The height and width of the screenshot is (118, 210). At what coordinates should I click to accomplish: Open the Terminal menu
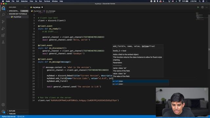coord(47,1)
